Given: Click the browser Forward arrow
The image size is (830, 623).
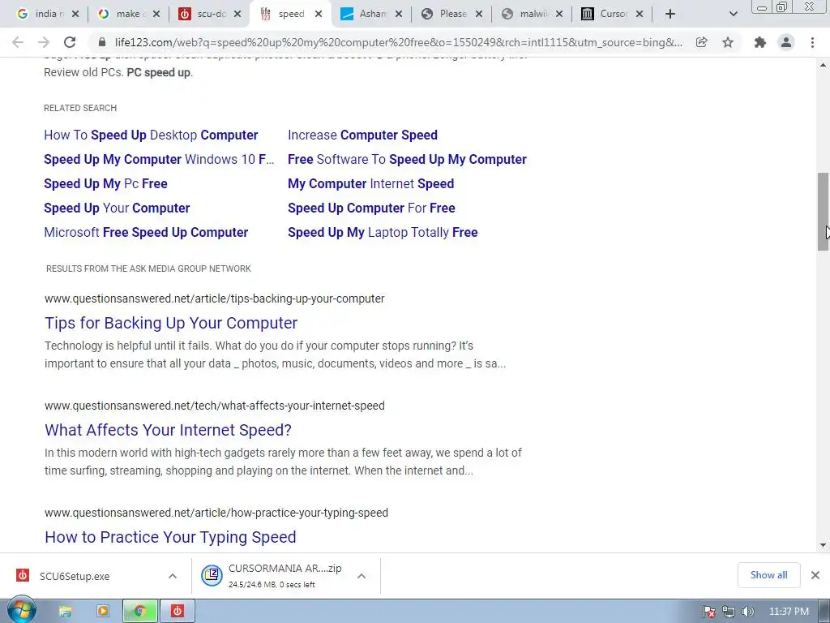Looking at the screenshot, I should [44, 42].
